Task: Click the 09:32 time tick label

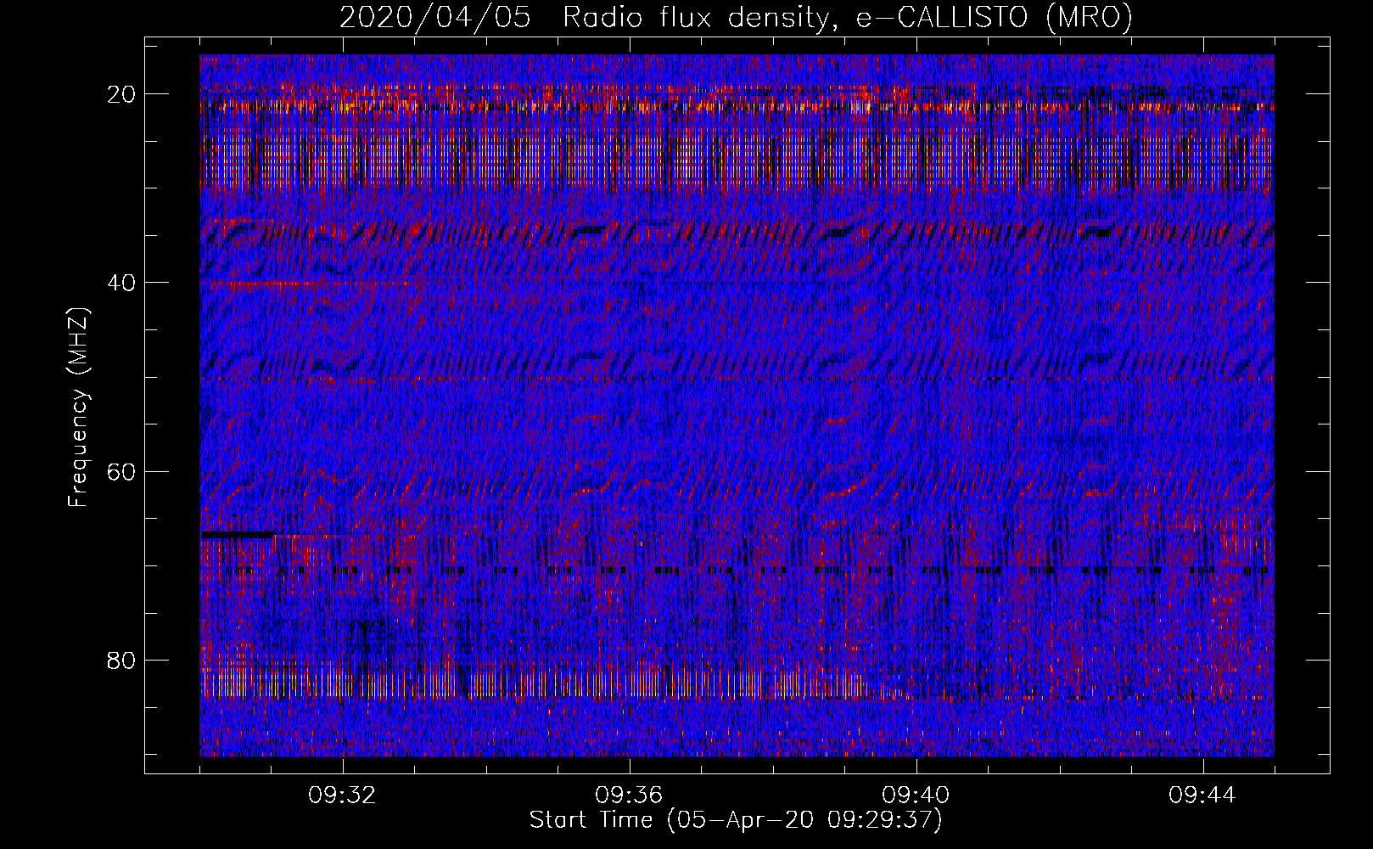Action: (x=343, y=796)
